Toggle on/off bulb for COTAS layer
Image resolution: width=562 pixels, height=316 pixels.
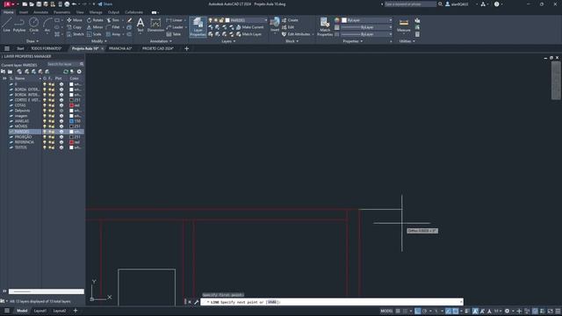point(45,105)
